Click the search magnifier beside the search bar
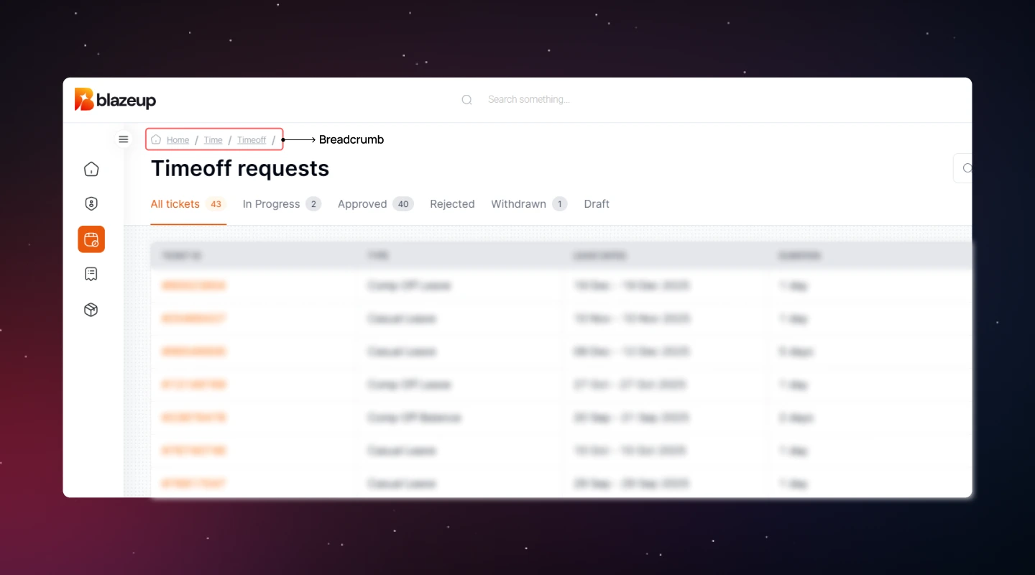Viewport: 1035px width, 575px height. (466, 99)
